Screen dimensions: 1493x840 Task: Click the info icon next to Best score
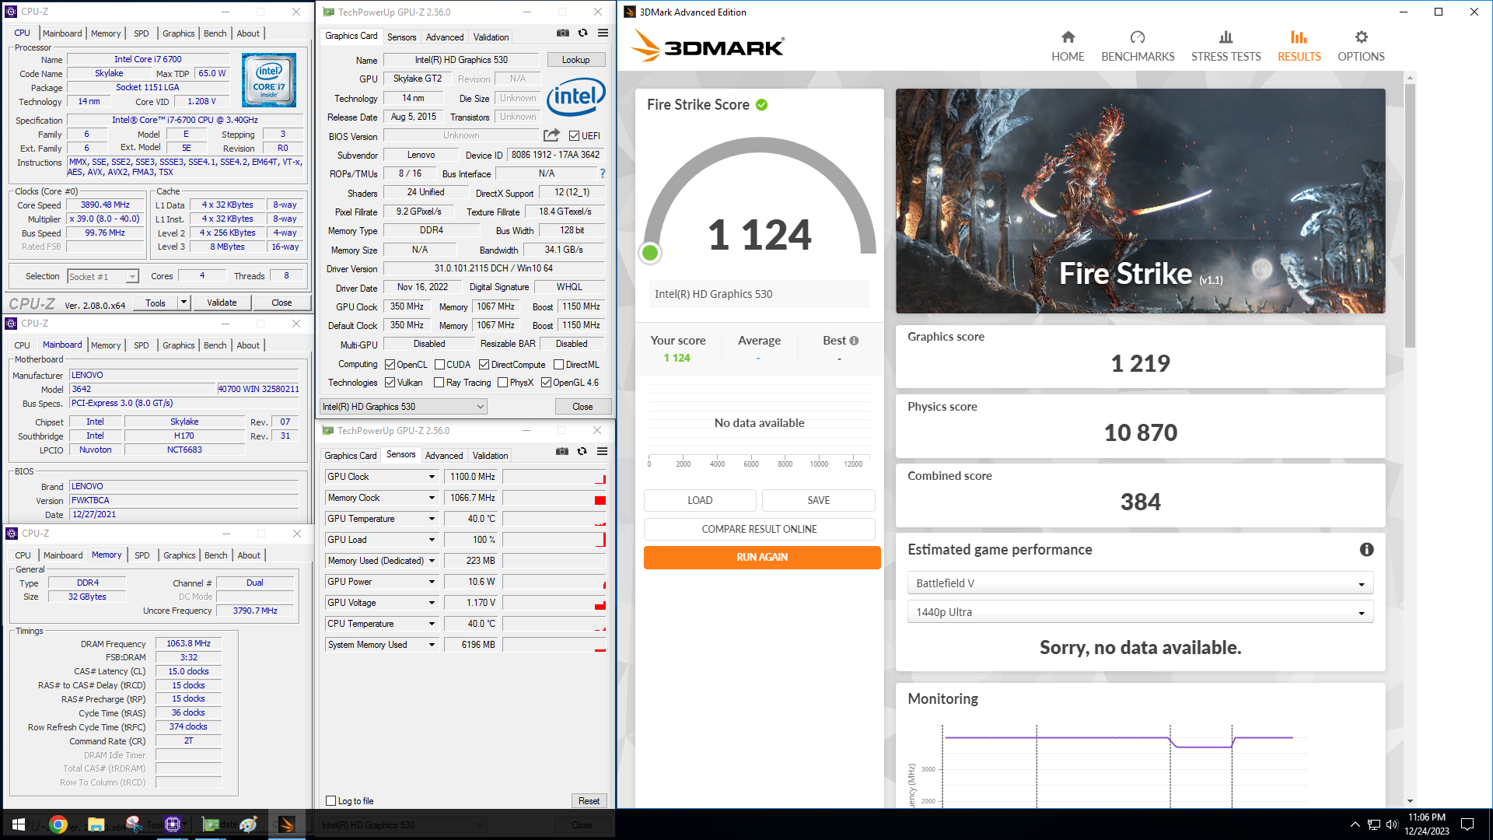pyautogui.click(x=854, y=341)
